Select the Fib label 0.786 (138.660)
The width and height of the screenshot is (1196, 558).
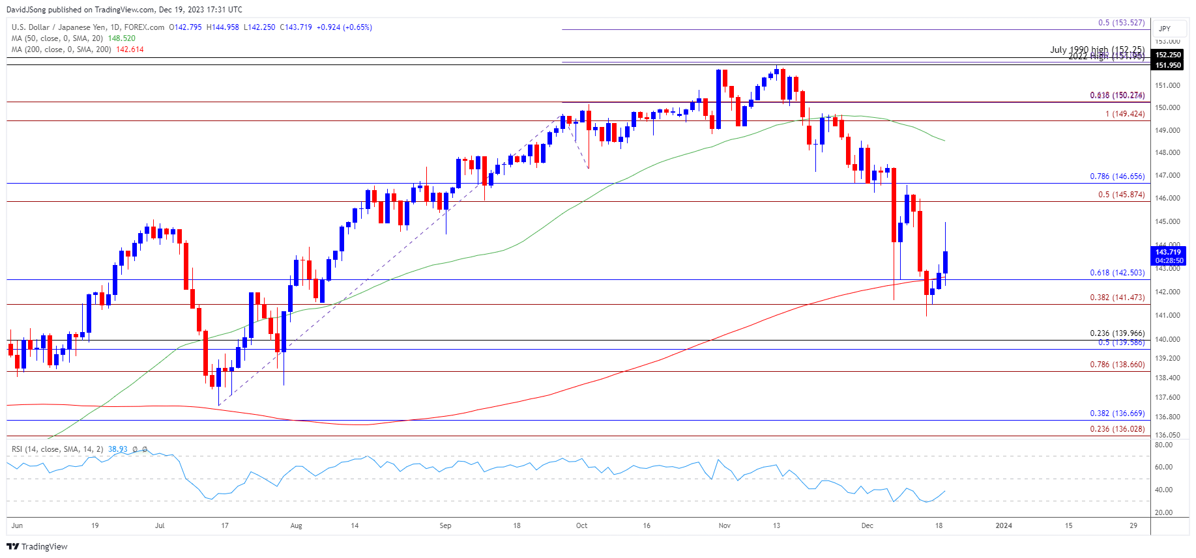(x=1117, y=365)
